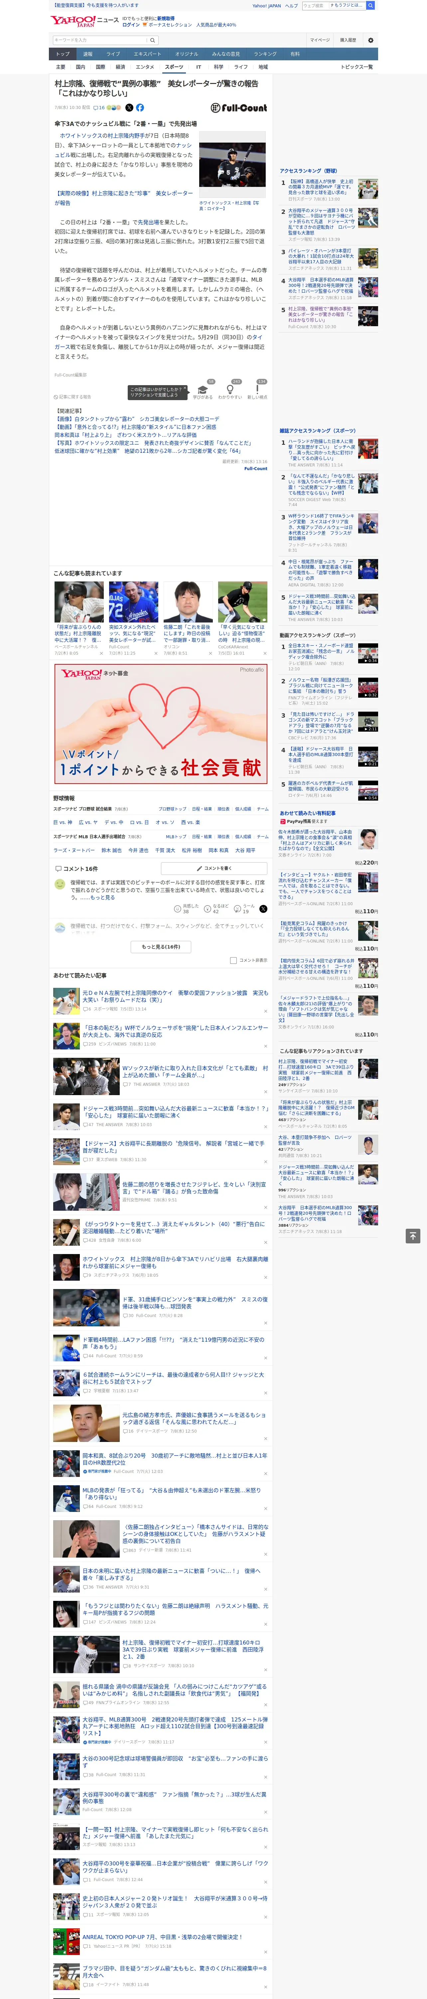
Task: Open the 地域 category
Action: pos(263,67)
